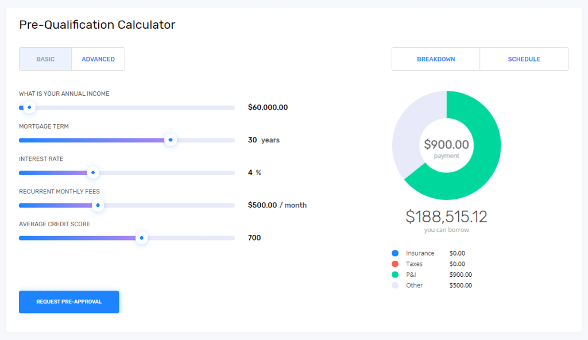Click the $60,000.00 income value
The width and height of the screenshot is (588, 340).
coord(268,107)
